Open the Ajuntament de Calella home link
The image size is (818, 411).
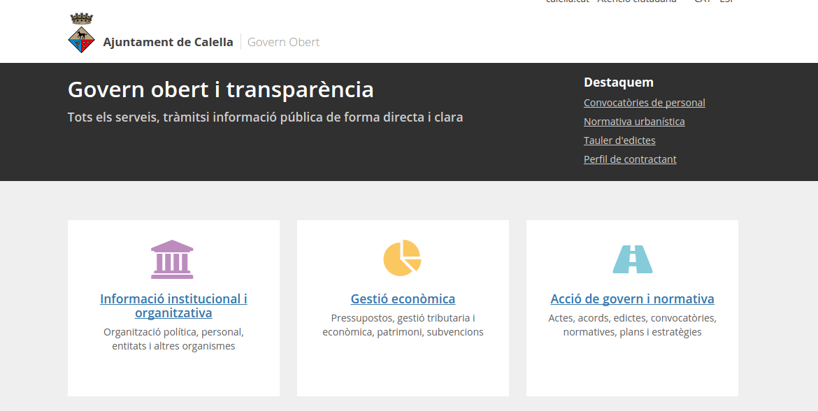pos(168,42)
